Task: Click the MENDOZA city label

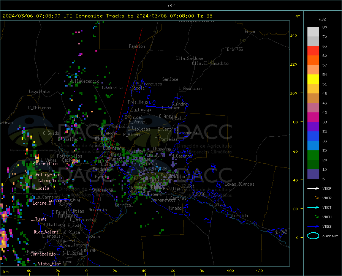Action: pyautogui.click(x=101, y=139)
